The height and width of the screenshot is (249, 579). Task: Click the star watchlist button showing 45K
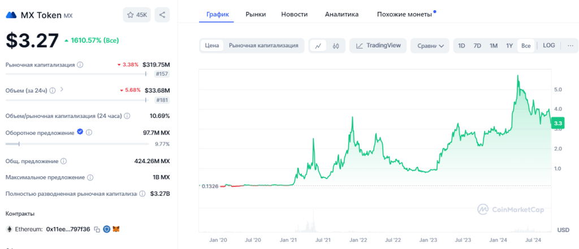pos(137,15)
